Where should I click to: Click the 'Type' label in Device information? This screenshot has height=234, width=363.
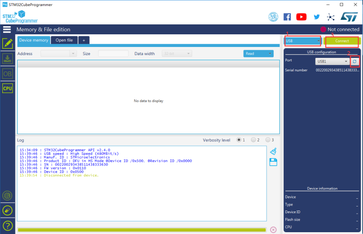(x=289, y=205)
